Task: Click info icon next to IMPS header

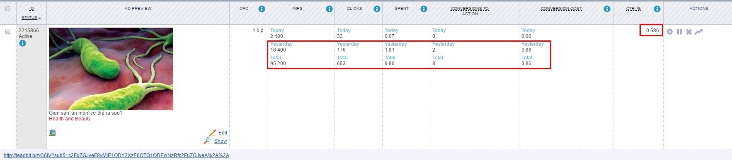Action: click(x=329, y=9)
